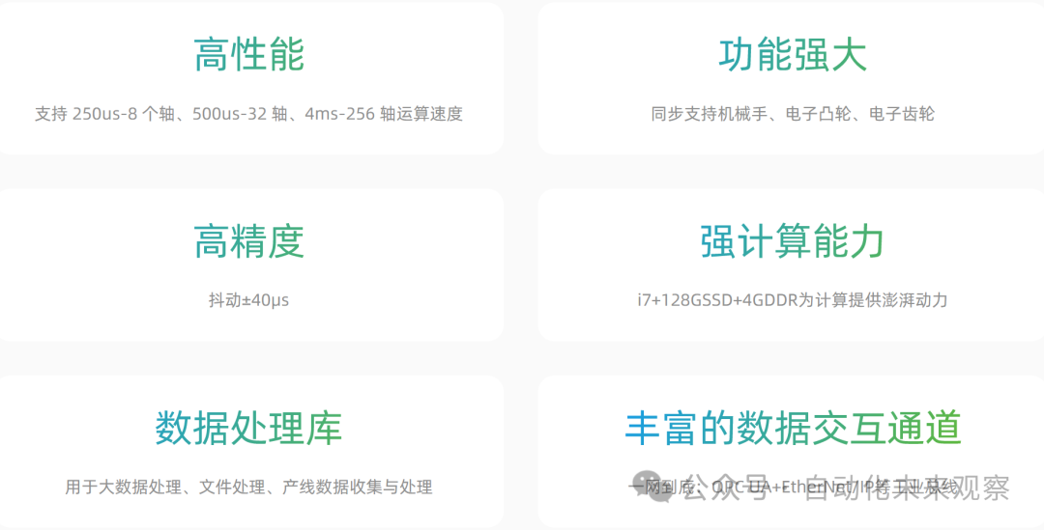Click the 250us-8 个轴 spec text
This screenshot has height=530, width=1044.
pos(123,114)
